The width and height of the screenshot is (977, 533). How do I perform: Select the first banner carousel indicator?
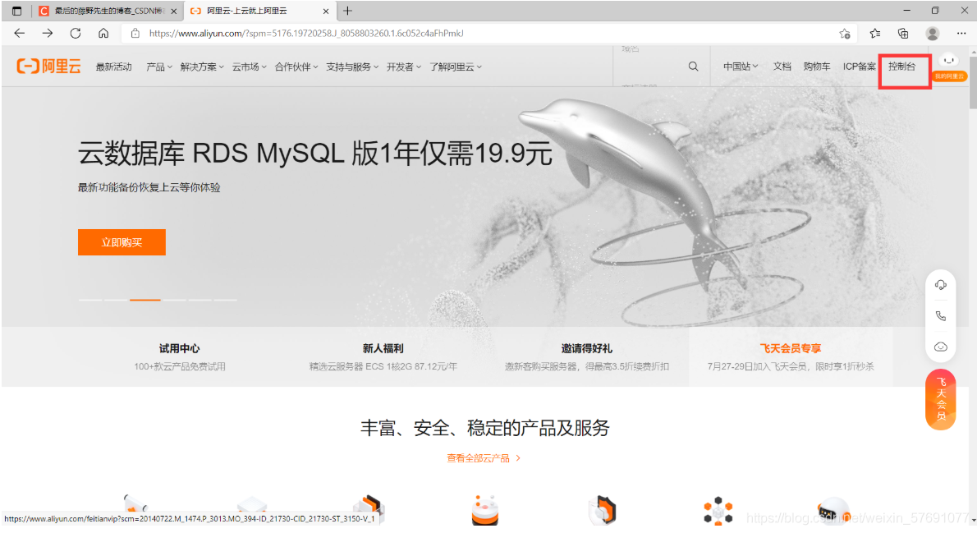click(89, 300)
